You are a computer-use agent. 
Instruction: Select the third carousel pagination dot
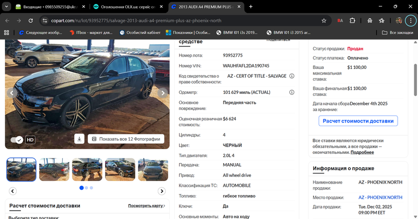[x=91, y=188]
